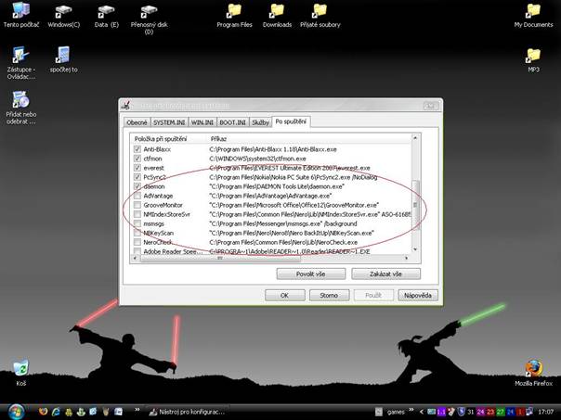Select the Koš recycle bin icon

point(20,373)
